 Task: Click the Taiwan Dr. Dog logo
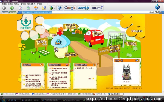pos(26,23)
